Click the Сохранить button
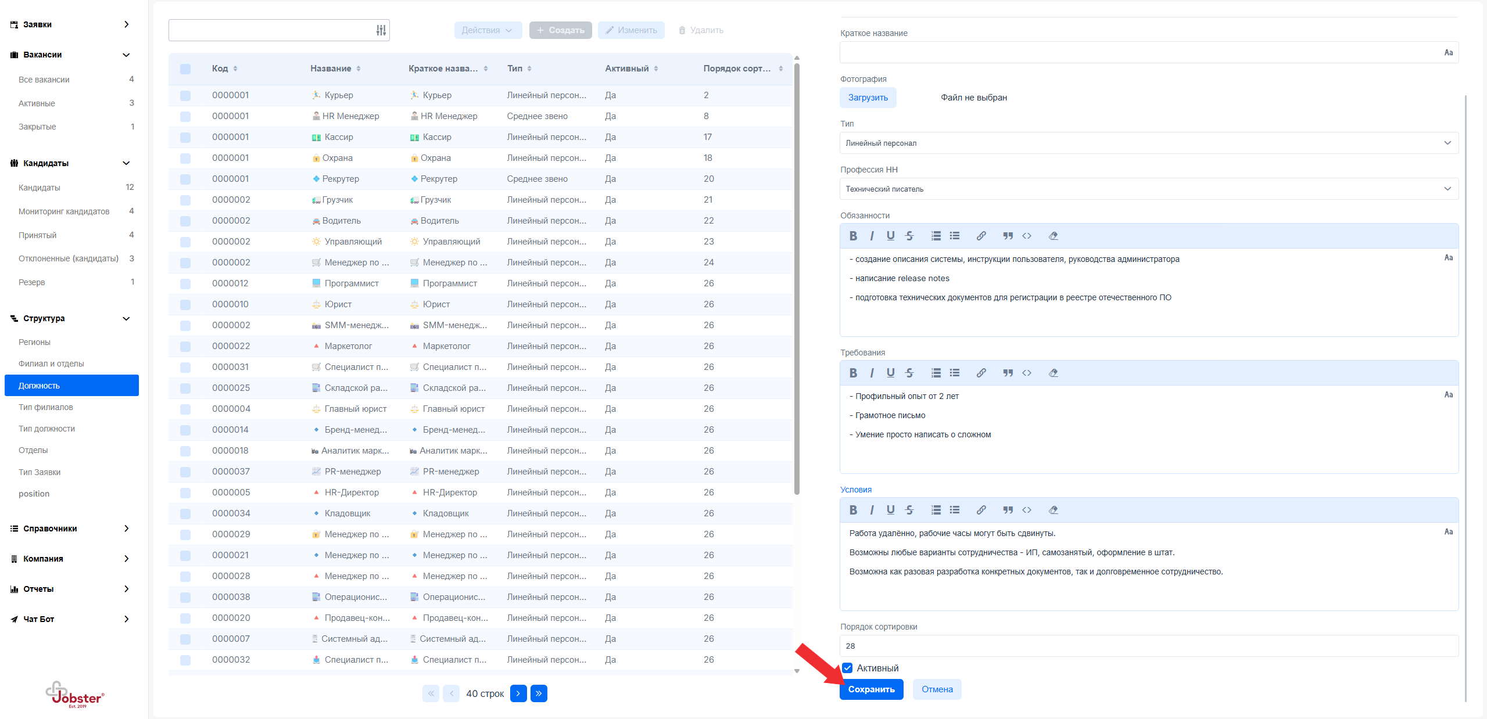Screen dimensions: 1487x719 [871, 689]
